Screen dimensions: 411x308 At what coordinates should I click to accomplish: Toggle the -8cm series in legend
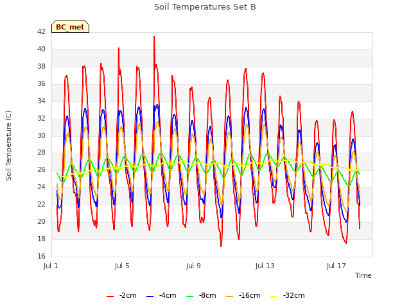(201, 296)
